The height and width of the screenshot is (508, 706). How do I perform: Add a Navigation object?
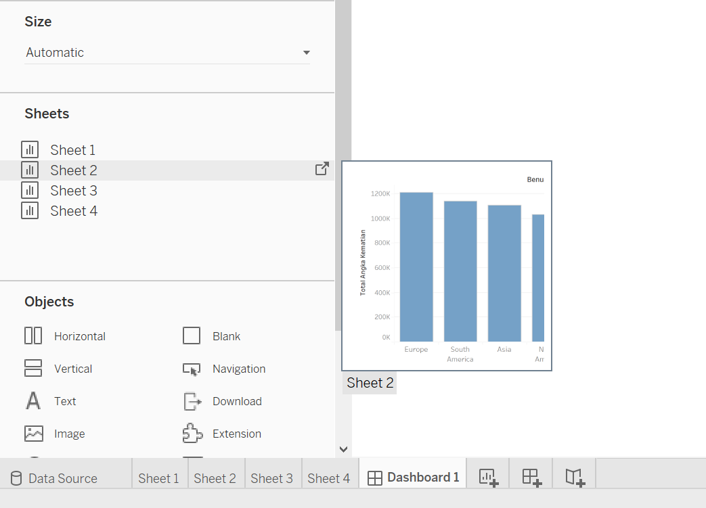237,368
